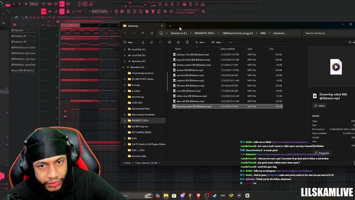Click 808s in the address breadcrumb

[263, 33]
